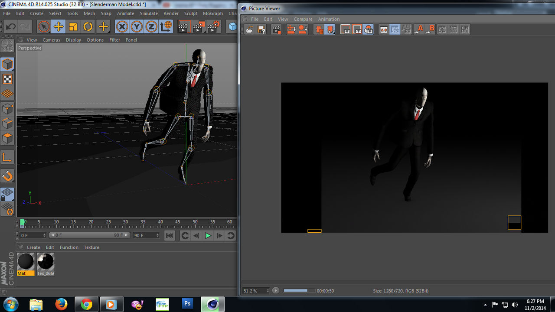Click the Workplane grid icon in left palette
This screenshot has height=312, width=555.
(x=7, y=94)
